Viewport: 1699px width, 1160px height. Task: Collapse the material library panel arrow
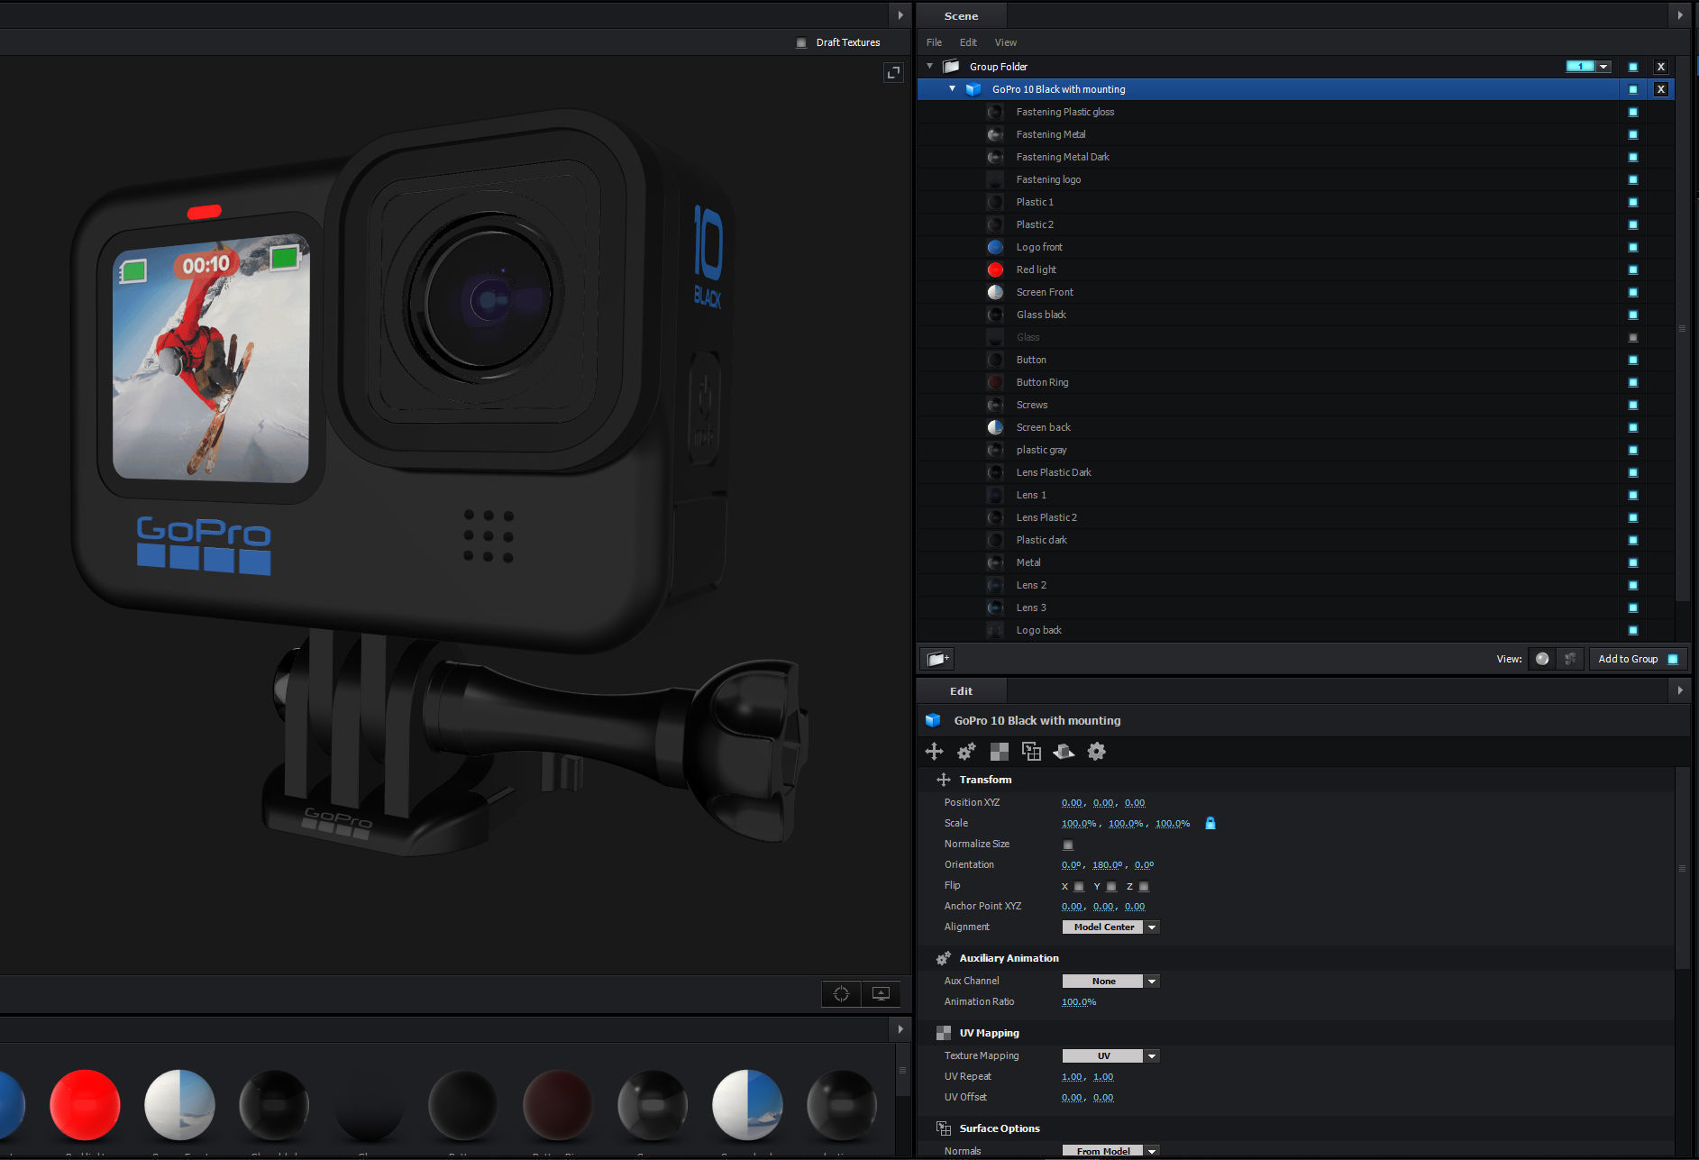click(x=900, y=1028)
